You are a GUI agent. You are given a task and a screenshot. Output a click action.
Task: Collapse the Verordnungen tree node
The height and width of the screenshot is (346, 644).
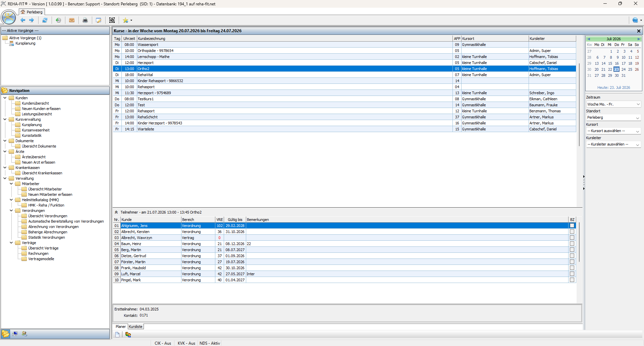click(x=11, y=211)
